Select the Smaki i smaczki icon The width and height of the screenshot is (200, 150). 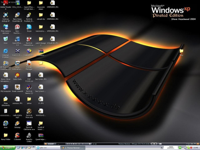click(x=17, y=88)
